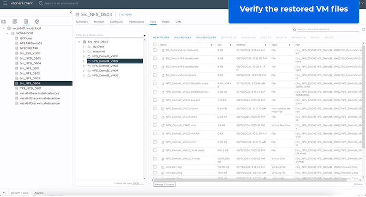
Task: Open the Networking inventory view icon
Action: point(37,22)
